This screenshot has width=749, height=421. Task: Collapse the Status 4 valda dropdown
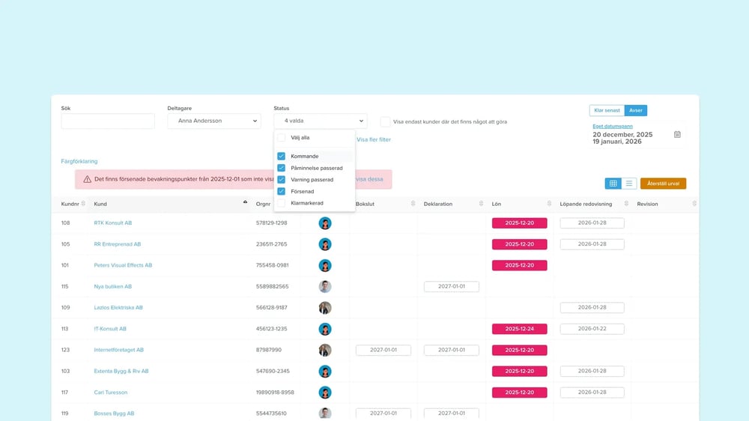[x=320, y=121]
